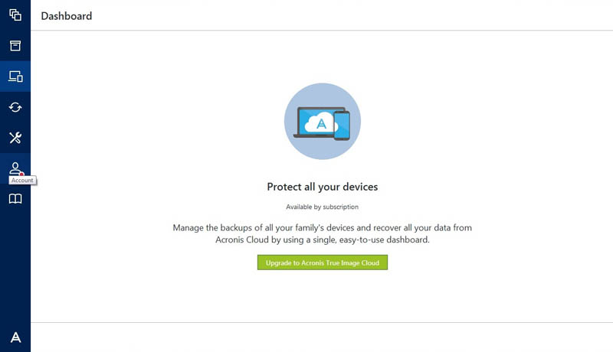Viewport: 613px width, 352px height.
Task: Click the laptop graphic in the illustration
Action: pyautogui.click(x=316, y=122)
